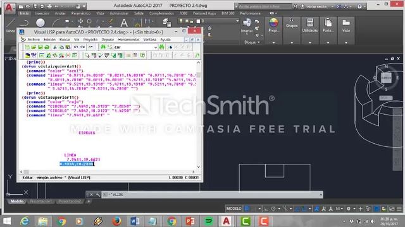Click the MODELO button in status bar
The image size is (405, 227).
(234, 209)
